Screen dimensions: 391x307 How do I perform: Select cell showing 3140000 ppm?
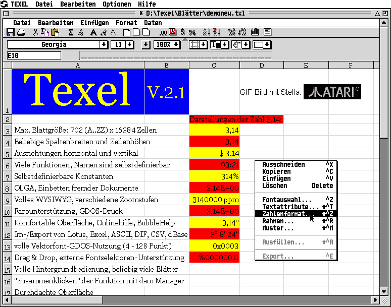pos(214,200)
